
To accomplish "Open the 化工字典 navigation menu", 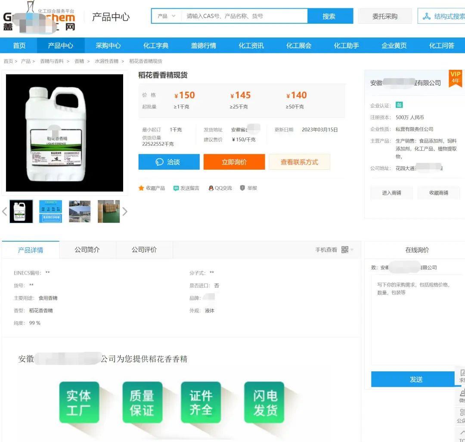I will [x=156, y=46].
